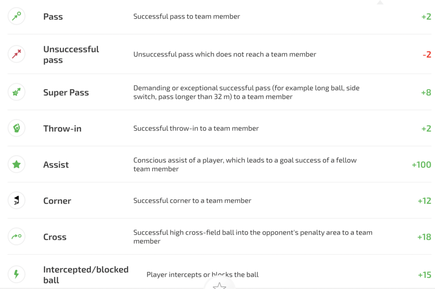Screen dimensions: 435x289
Task: Click the +18 Cross point value
Action: tap(425, 236)
